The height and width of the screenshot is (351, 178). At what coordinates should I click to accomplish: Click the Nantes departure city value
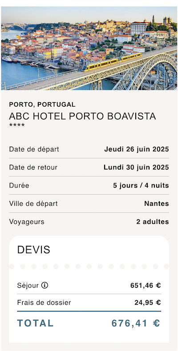(157, 203)
